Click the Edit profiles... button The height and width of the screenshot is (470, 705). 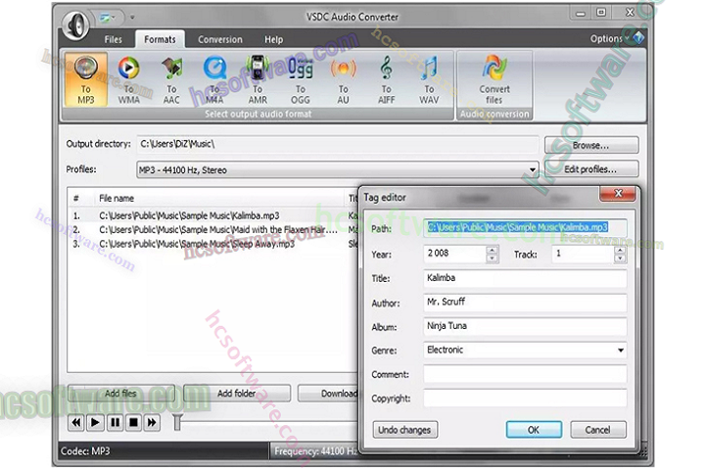(x=591, y=169)
